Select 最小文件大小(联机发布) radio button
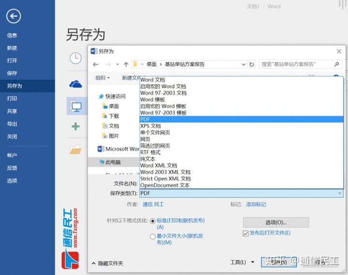The image size is (348, 275). click(x=152, y=236)
